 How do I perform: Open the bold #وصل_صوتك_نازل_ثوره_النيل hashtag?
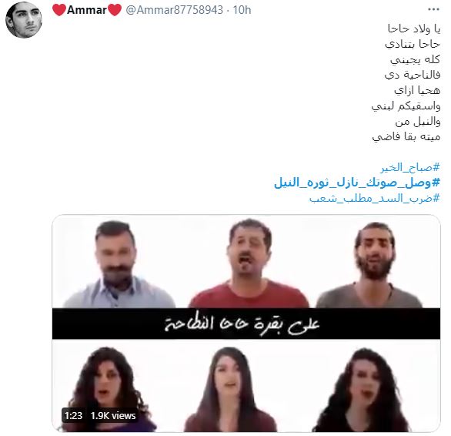[x=357, y=183]
